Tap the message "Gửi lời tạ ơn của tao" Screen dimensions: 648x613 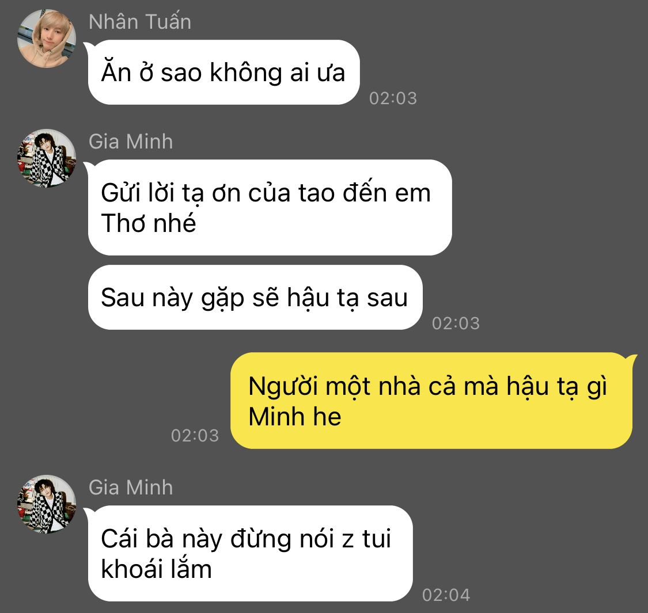[x=270, y=207]
